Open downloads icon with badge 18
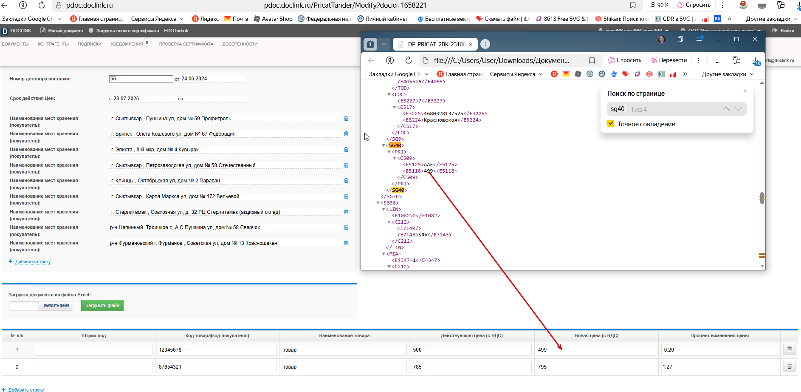Image resolution: width=801 pixels, height=392 pixels. [x=756, y=61]
